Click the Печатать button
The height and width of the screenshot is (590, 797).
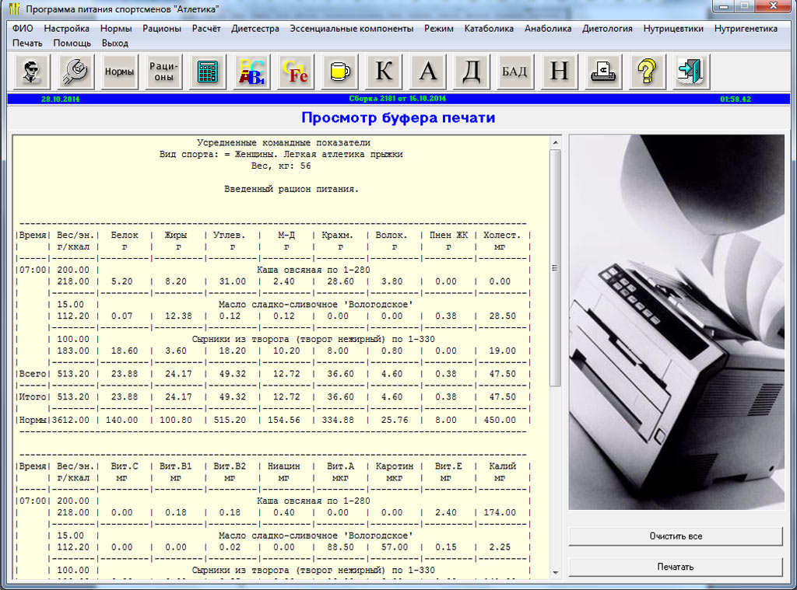[675, 567]
